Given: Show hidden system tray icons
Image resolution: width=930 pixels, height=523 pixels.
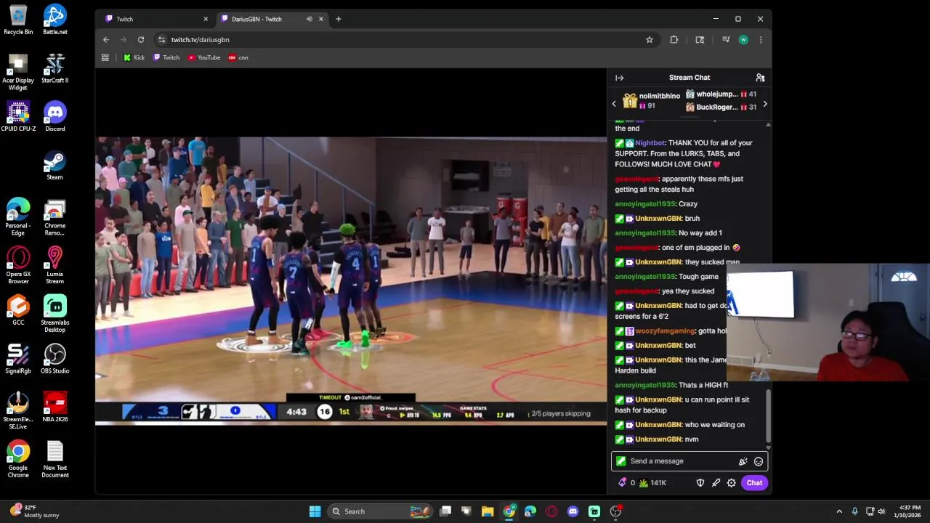Looking at the screenshot, I should point(839,511).
